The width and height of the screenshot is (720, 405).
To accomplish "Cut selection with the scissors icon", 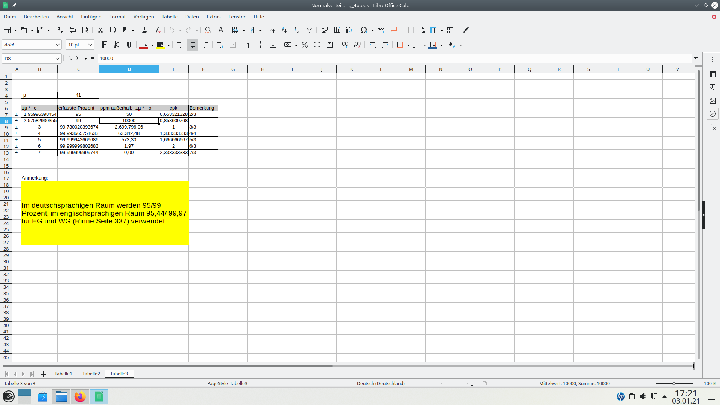I will (100, 30).
